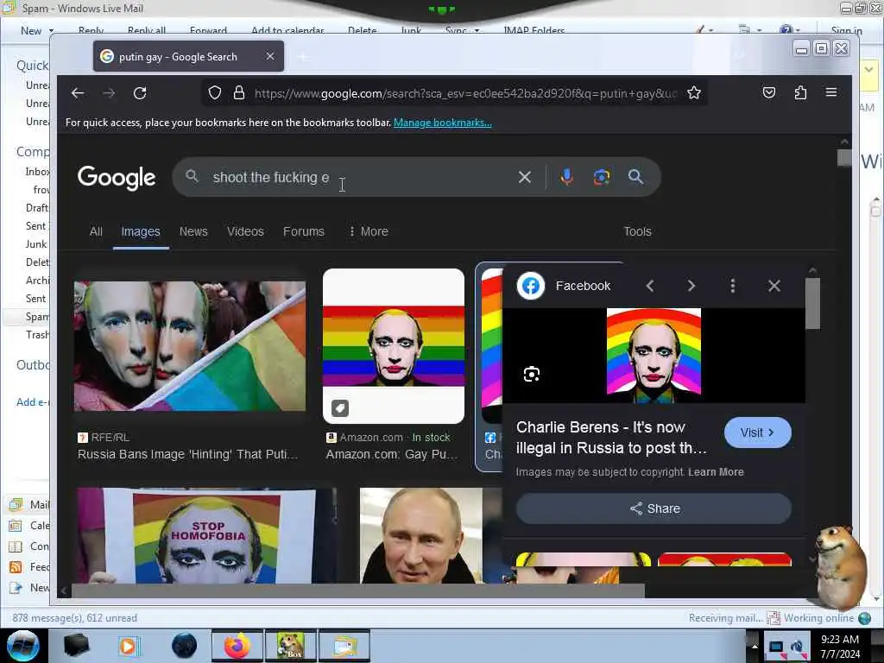Select the Images search tab
This screenshot has width=884, height=663.
(x=141, y=231)
